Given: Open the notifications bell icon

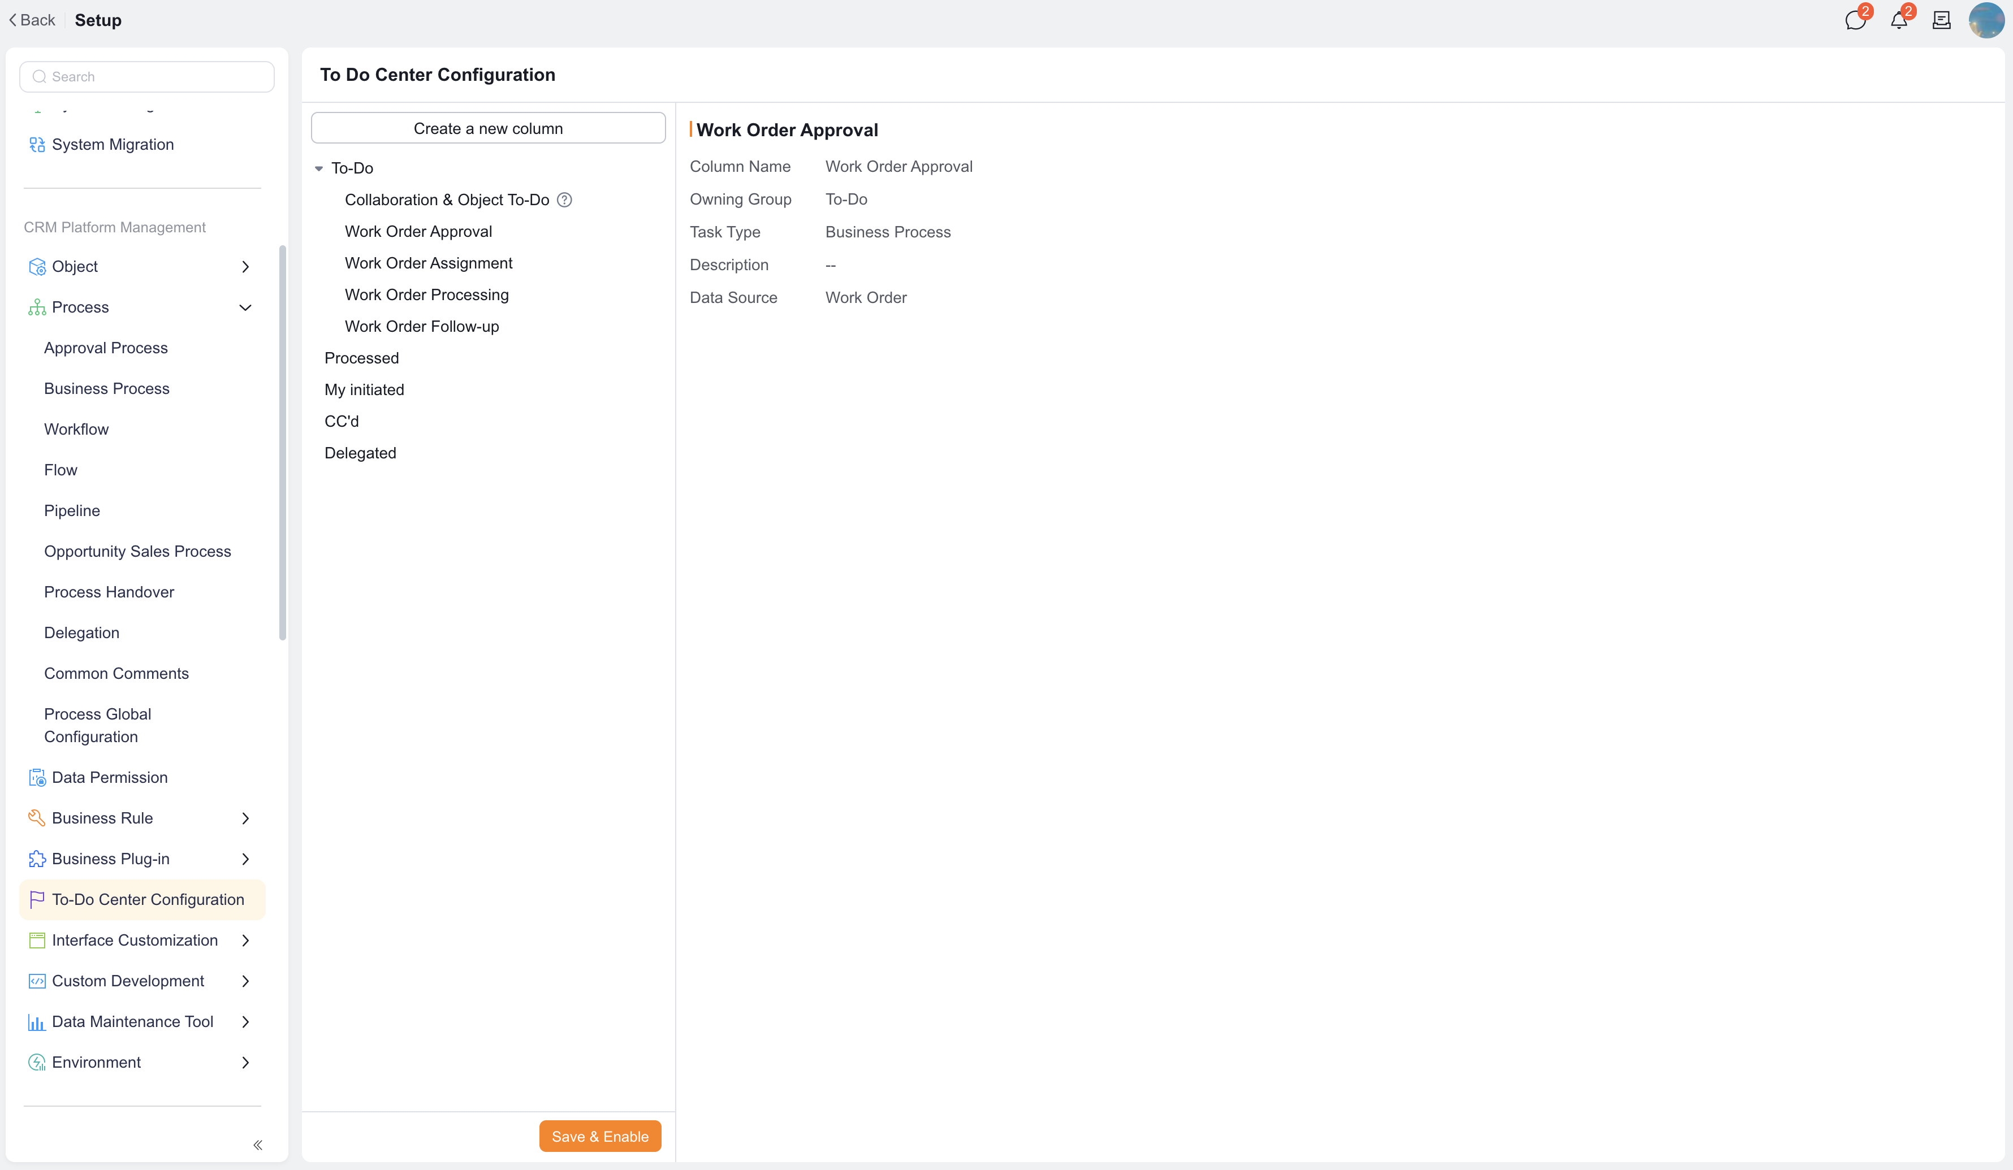Looking at the screenshot, I should [1899, 21].
